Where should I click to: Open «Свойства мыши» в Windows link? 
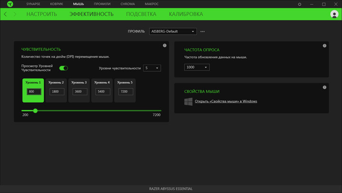click(226, 101)
